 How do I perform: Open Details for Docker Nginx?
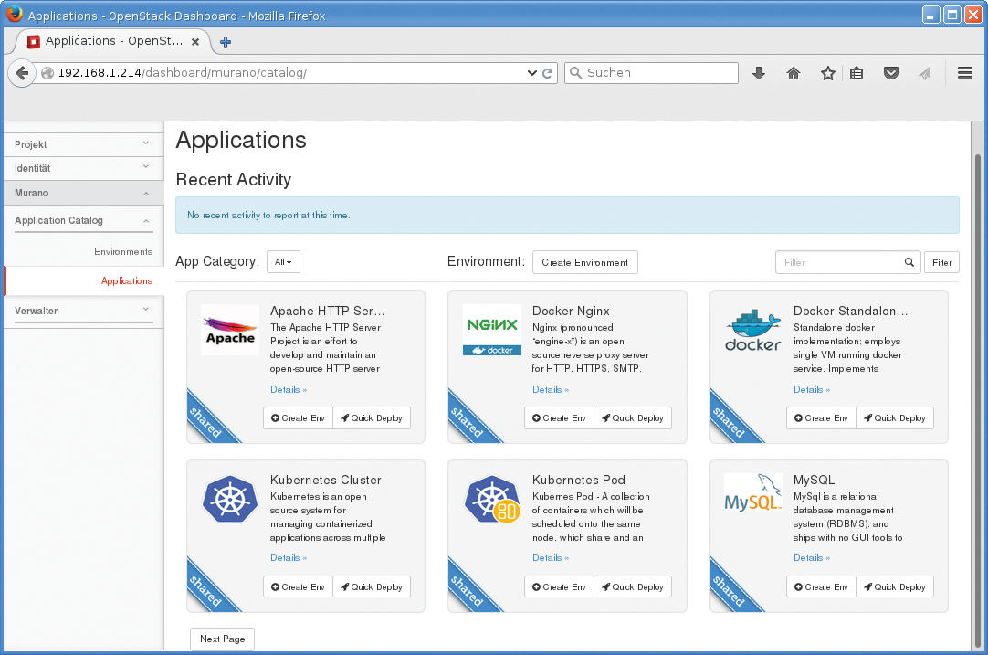(x=551, y=389)
